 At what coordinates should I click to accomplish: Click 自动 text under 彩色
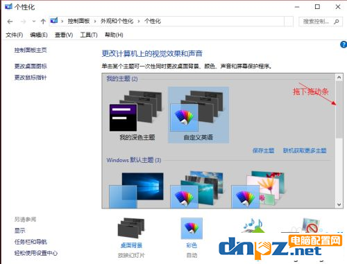coord(192,256)
